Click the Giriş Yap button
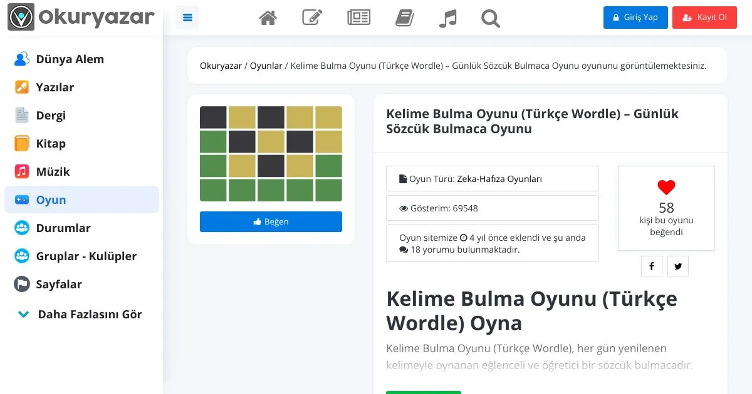 click(x=635, y=18)
